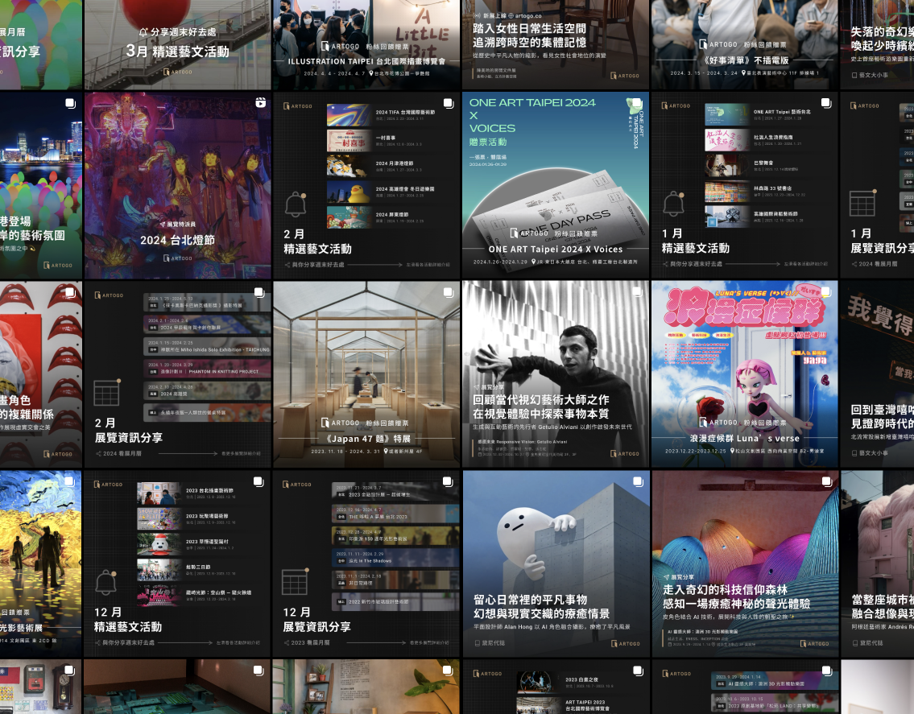Click carousel icon on Japan 47 題 post
The image size is (914, 714).
click(449, 292)
